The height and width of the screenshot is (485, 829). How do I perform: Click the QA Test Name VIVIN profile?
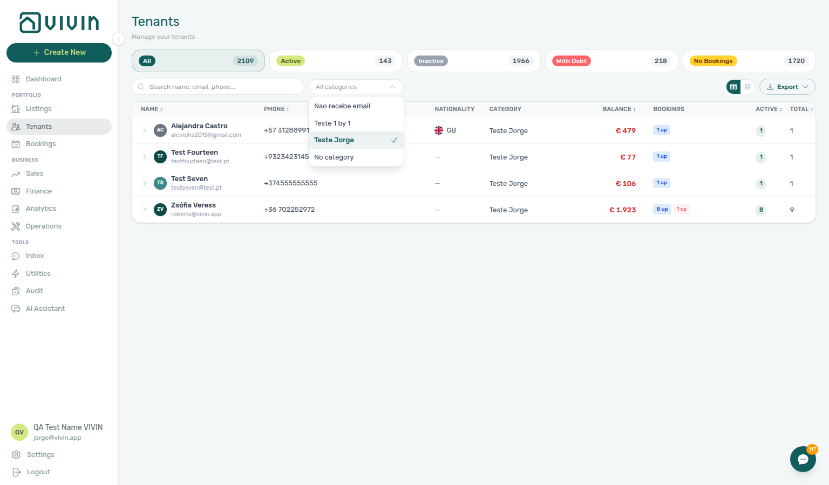click(68, 432)
